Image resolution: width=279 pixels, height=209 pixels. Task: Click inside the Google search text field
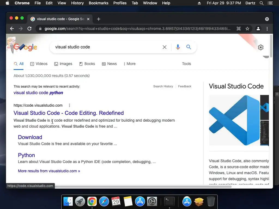click(x=107, y=47)
